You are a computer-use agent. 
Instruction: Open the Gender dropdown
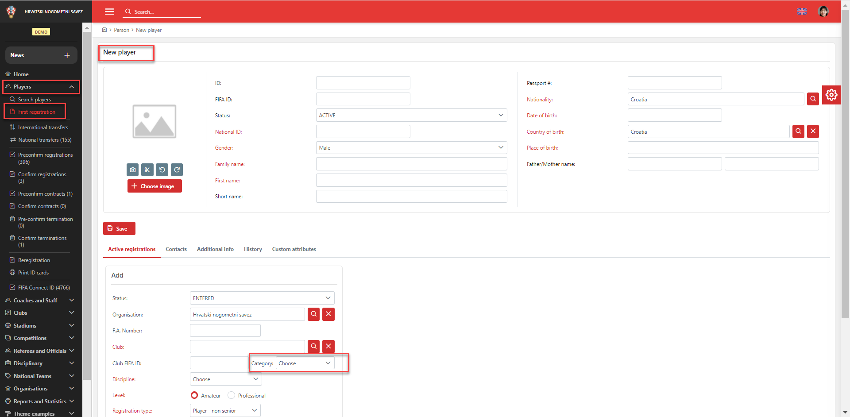(x=411, y=148)
